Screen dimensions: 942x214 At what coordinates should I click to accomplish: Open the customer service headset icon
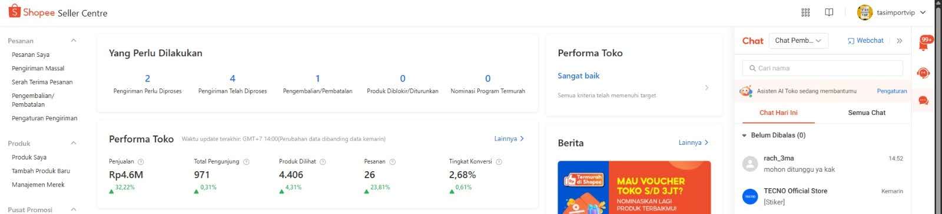(923, 73)
